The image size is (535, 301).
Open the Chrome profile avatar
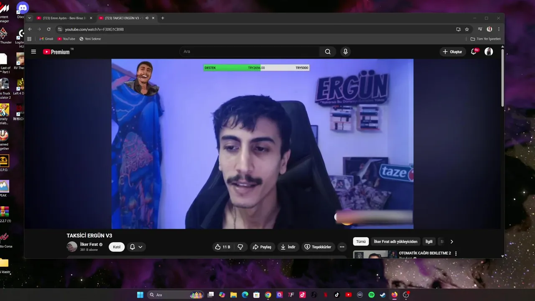[489, 29]
